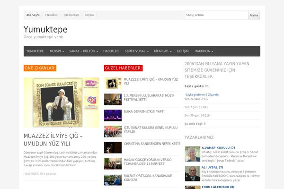The image size is (284, 189).
Task: Open small thumbnail for Muazzez İlmiye Çığ news
Action: pyautogui.click(x=113, y=83)
